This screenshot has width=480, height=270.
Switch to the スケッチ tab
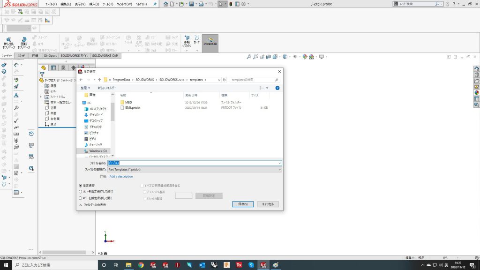(21, 56)
